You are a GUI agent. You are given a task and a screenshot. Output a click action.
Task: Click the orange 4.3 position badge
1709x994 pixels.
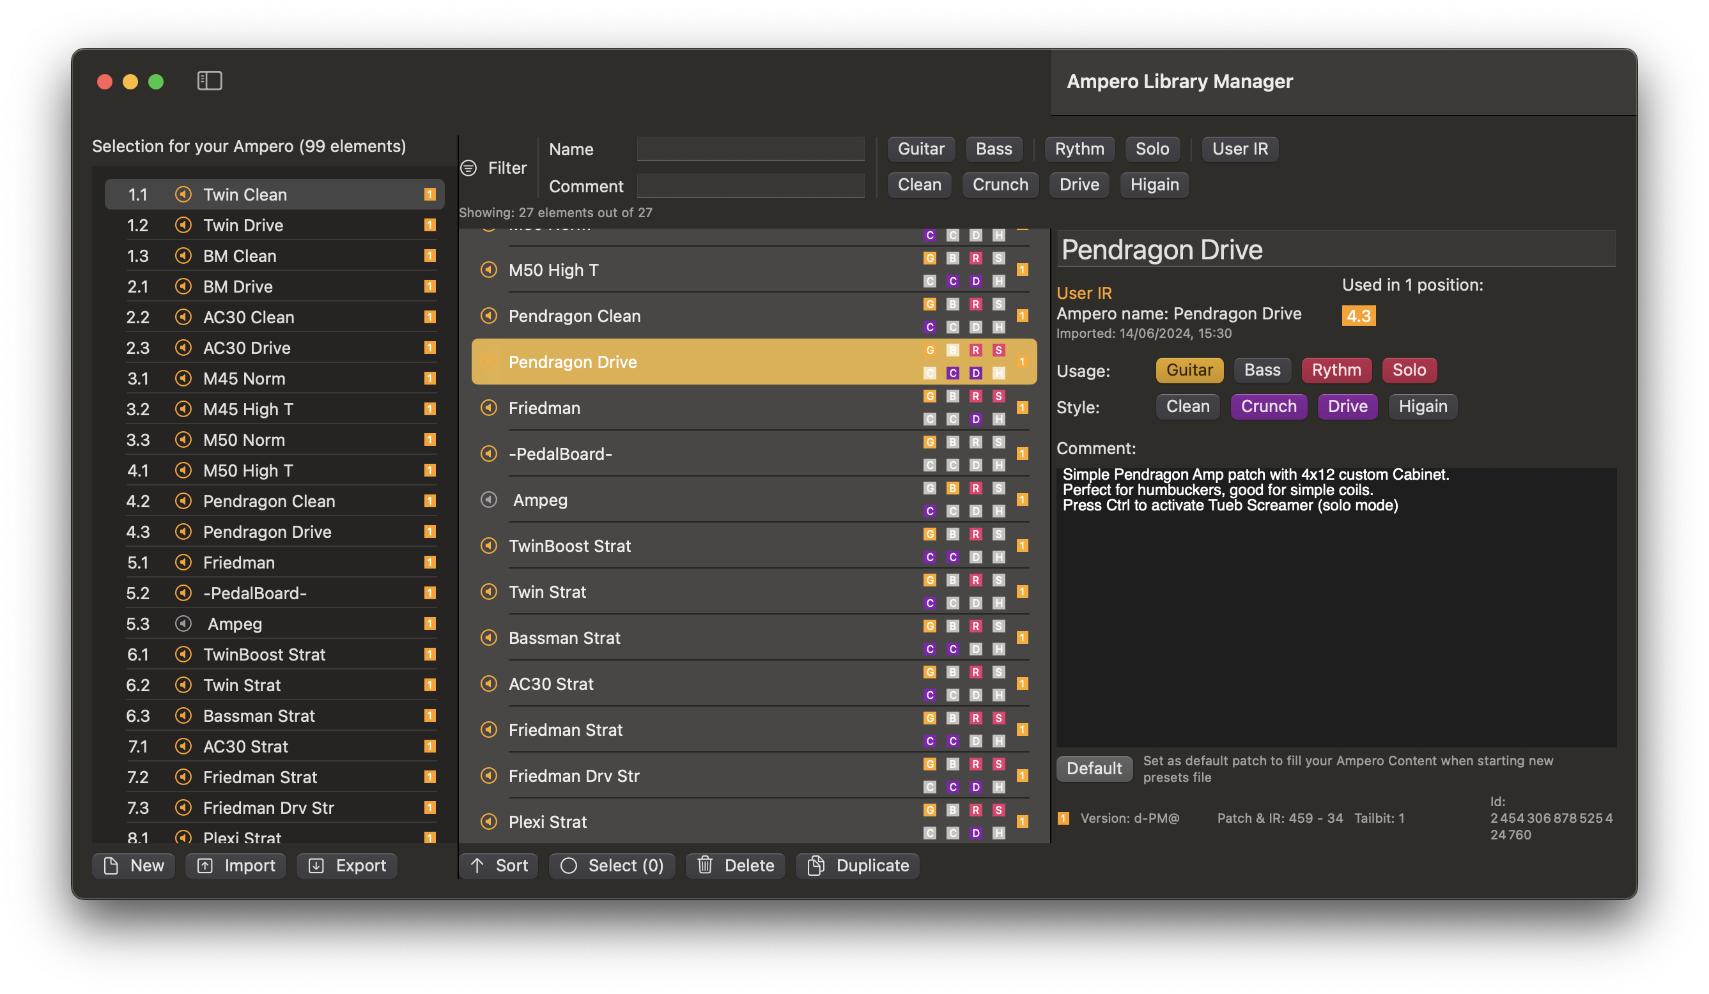point(1357,316)
